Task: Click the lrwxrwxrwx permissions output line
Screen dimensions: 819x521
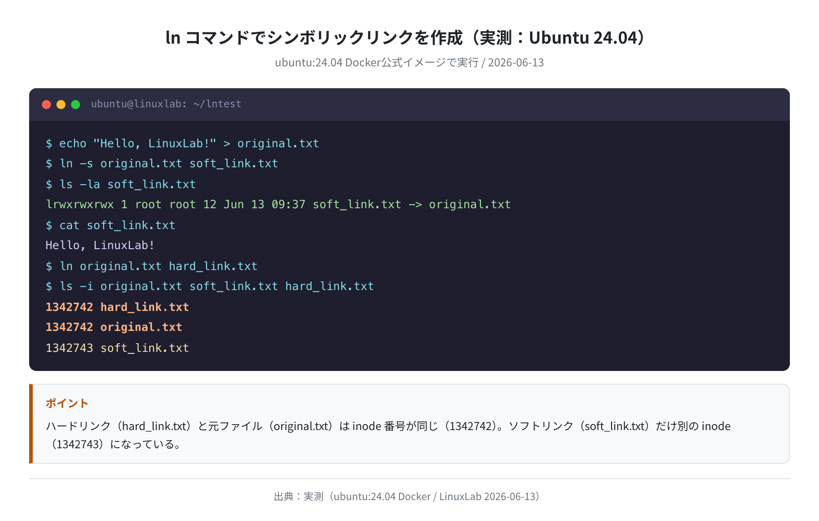Action: [278, 205]
